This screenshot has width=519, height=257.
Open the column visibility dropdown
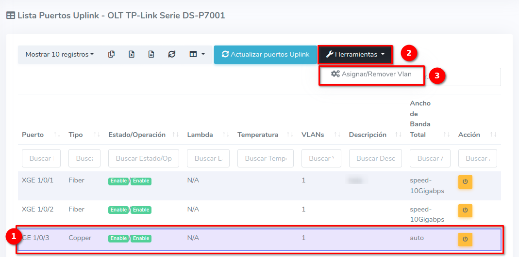tap(197, 55)
